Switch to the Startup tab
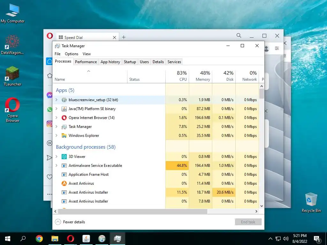 (130, 62)
